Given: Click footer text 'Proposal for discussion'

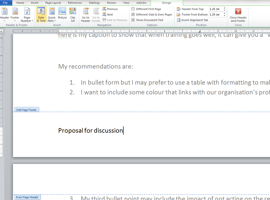Looking at the screenshot, I should (91, 130).
